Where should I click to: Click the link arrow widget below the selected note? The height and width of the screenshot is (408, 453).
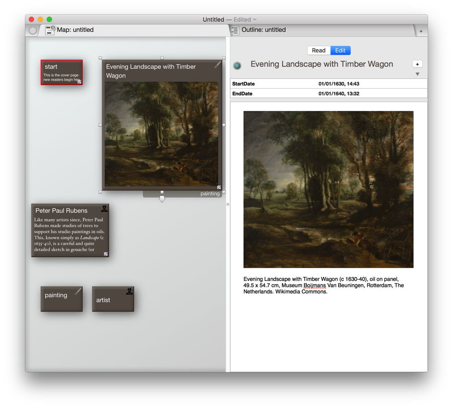(162, 199)
